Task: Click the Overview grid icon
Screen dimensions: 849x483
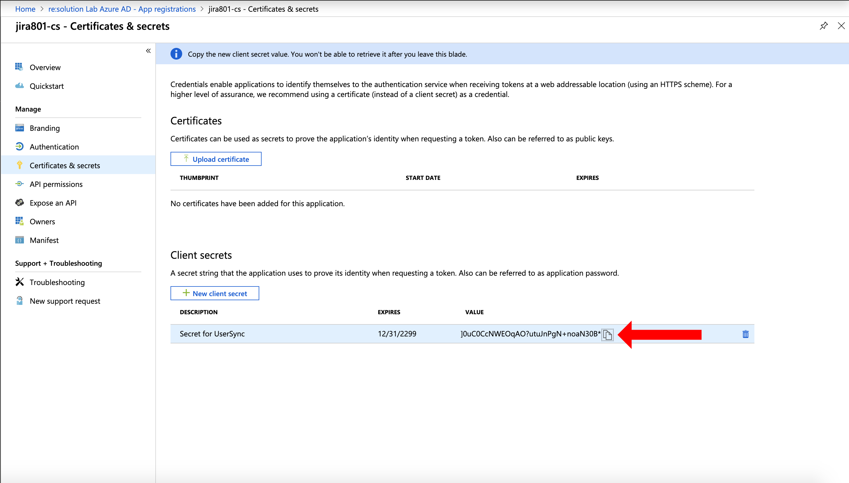Action: tap(19, 67)
